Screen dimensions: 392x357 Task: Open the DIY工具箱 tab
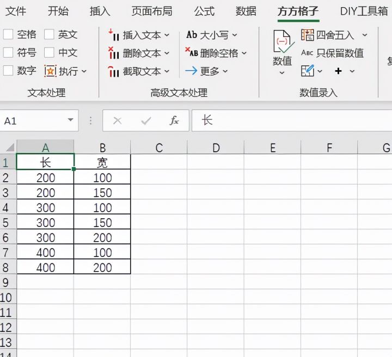364,11
